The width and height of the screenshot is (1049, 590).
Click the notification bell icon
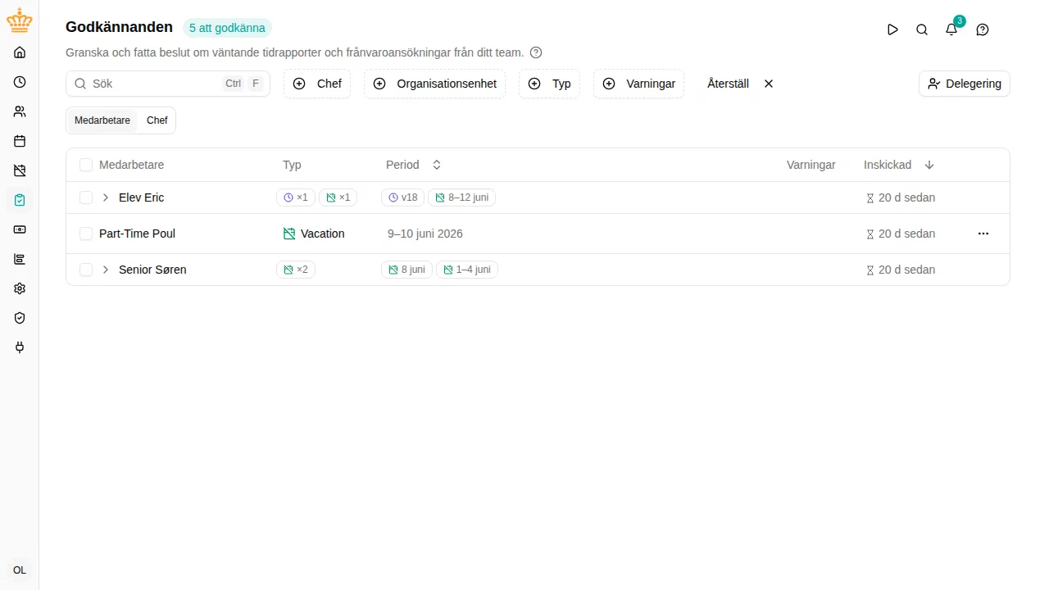(951, 29)
